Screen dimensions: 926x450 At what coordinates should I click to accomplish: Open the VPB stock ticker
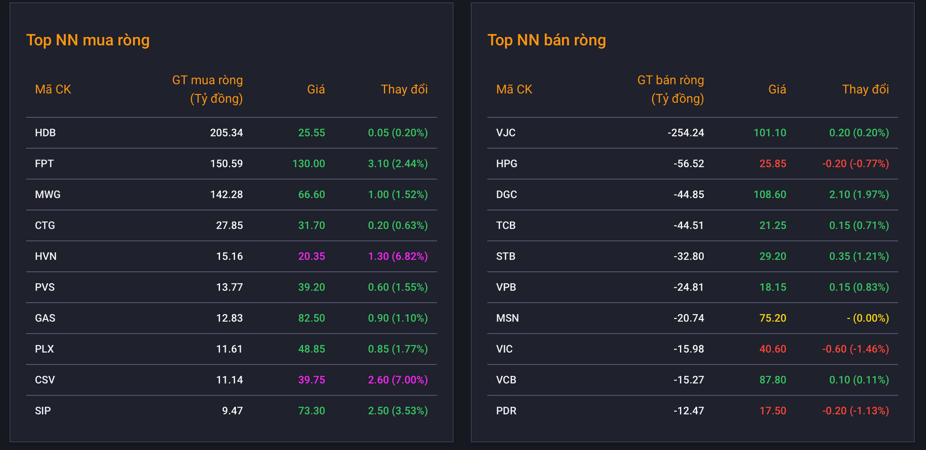pyautogui.click(x=506, y=287)
